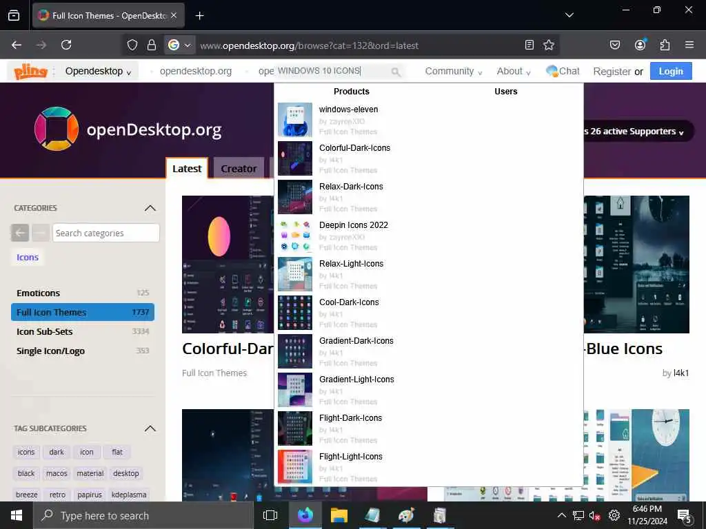Expand the active Supporters dropdown
Viewport: 706px width, 529px height.
click(634, 132)
